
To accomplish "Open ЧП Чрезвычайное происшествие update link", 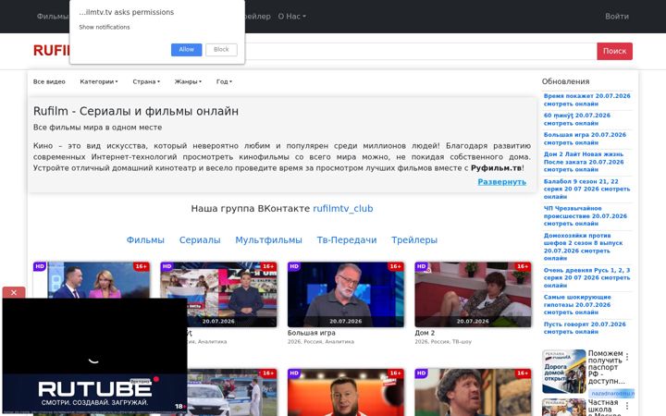I will 586,216.
